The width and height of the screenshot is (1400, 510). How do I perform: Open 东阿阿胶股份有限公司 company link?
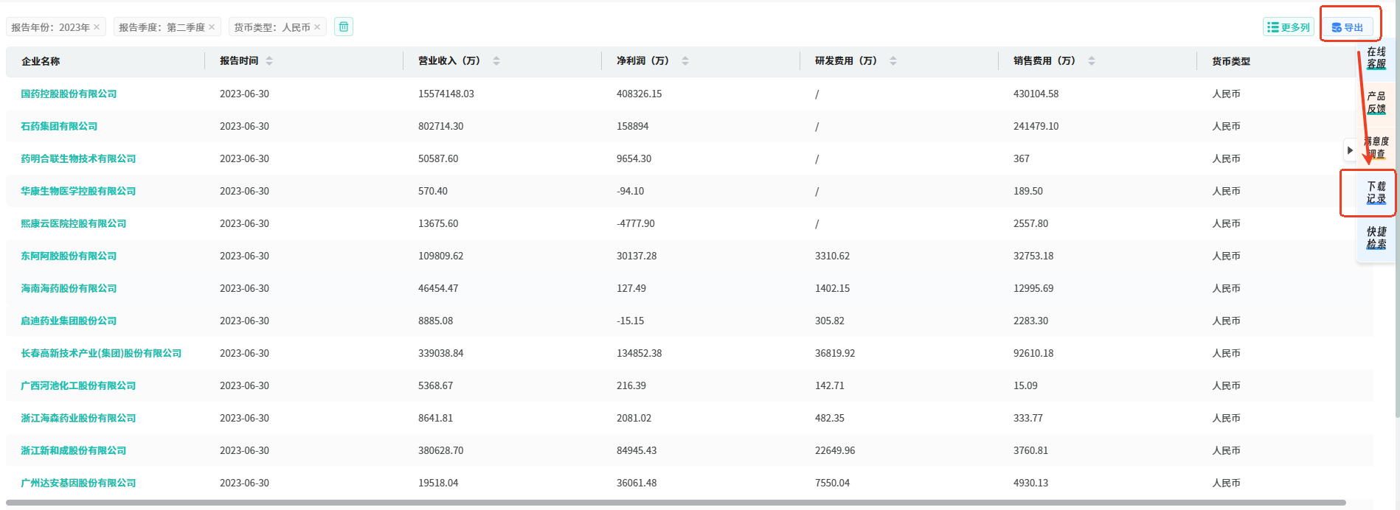pos(69,256)
